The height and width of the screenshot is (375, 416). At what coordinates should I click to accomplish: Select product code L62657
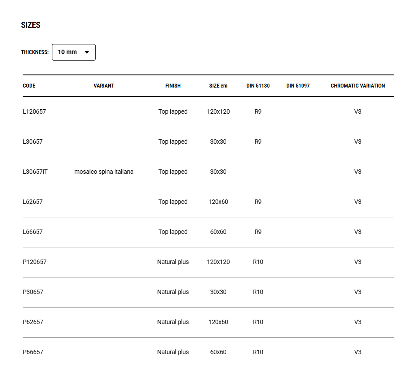[x=33, y=202]
